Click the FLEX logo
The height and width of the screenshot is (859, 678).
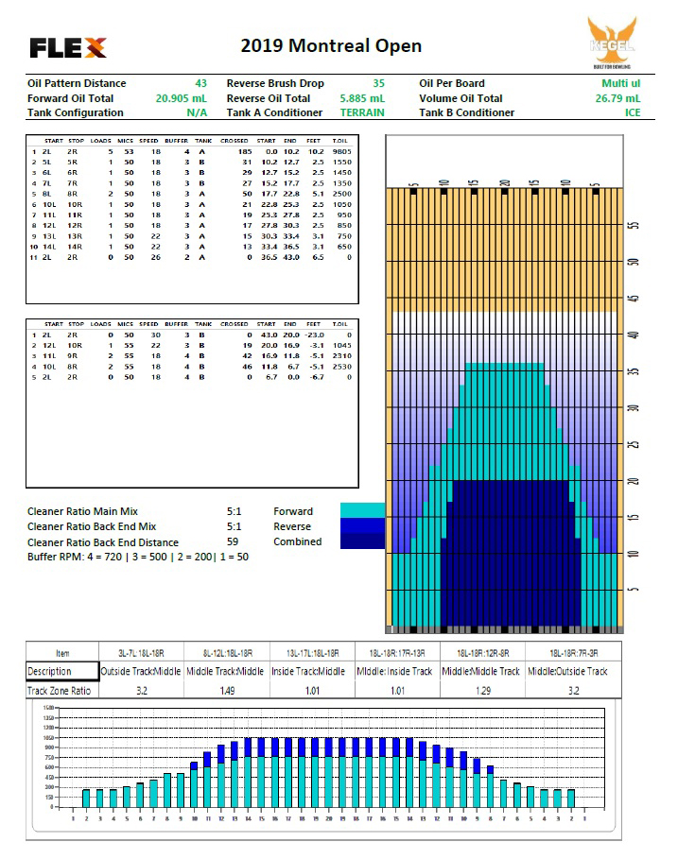(68, 47)
